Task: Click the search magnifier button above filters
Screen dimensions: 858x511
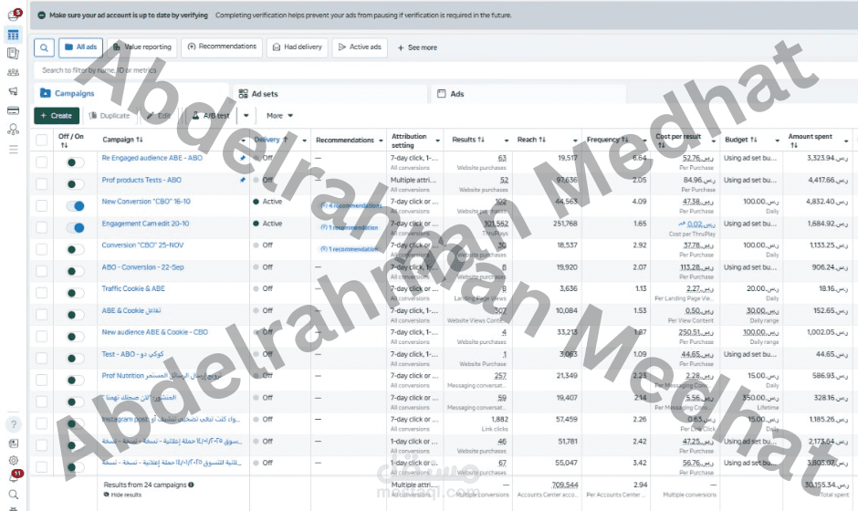Action: point(45,47)
